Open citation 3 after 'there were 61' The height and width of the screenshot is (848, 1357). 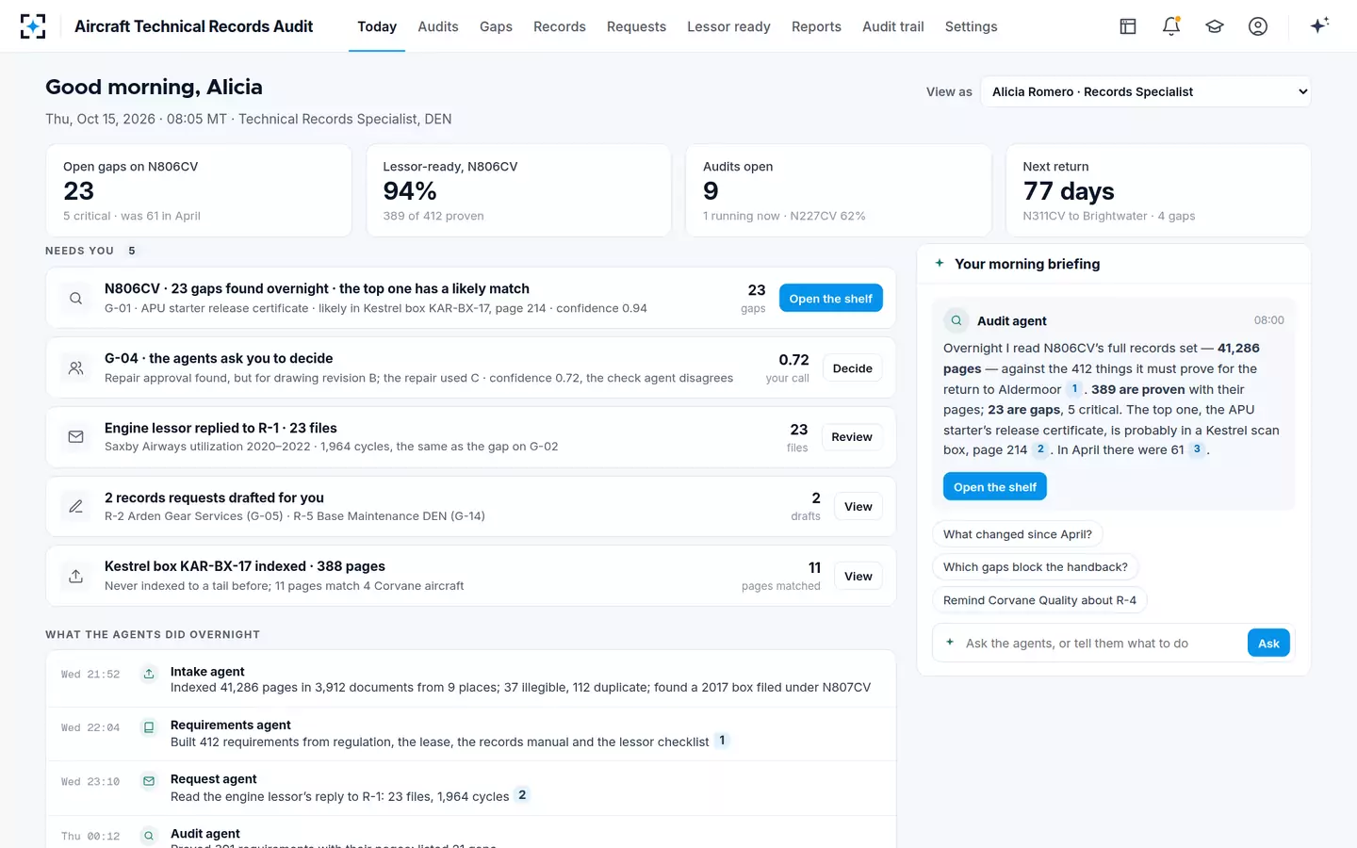[x=1197, y=449]
